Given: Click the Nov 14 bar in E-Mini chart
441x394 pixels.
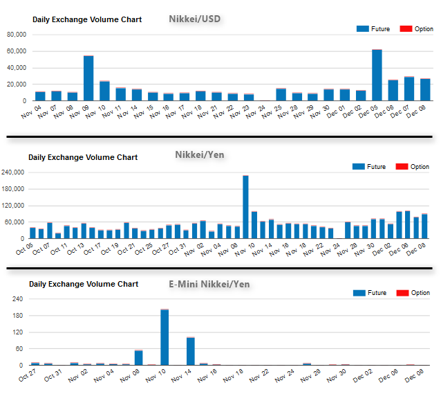Looking at the screenshot, I should tap(190, 351).
